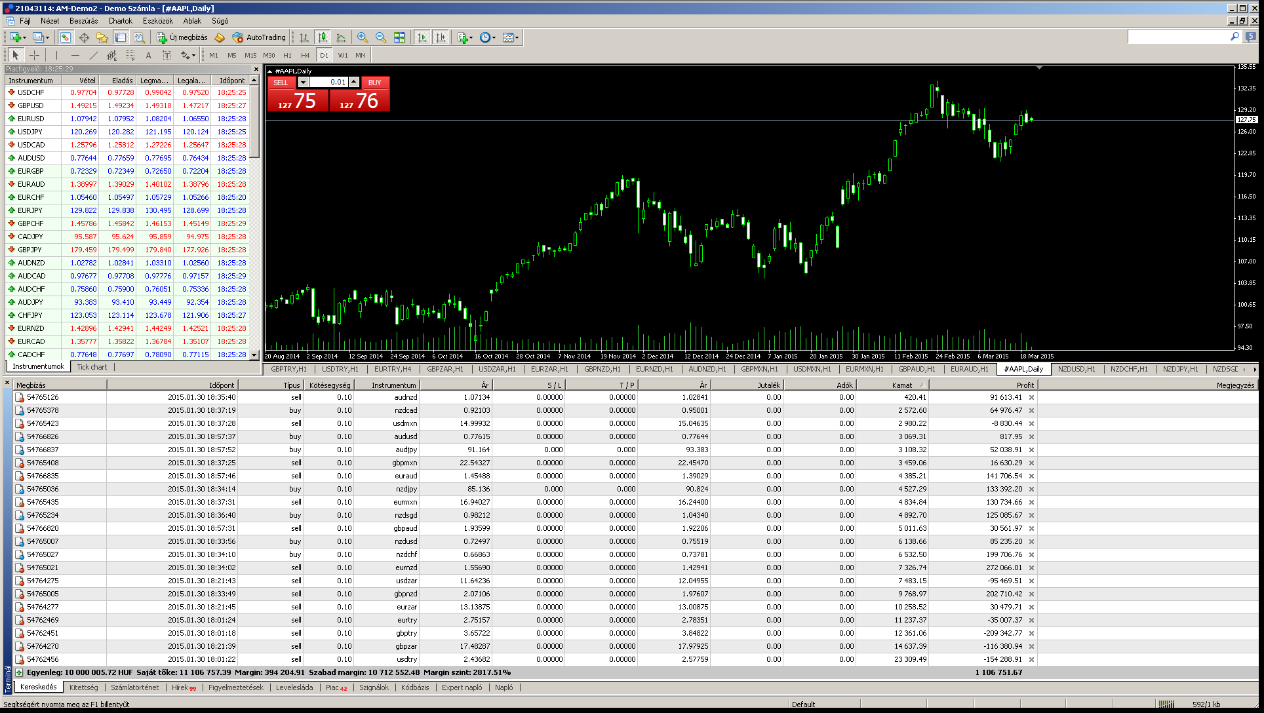This screenshot has width=1264, height=713.
Task: Toggle chart shift icon
Action: (441, 37)
